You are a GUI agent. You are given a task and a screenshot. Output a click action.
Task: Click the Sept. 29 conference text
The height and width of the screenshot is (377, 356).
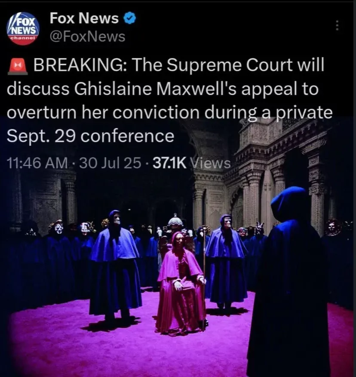coord(90,136)
